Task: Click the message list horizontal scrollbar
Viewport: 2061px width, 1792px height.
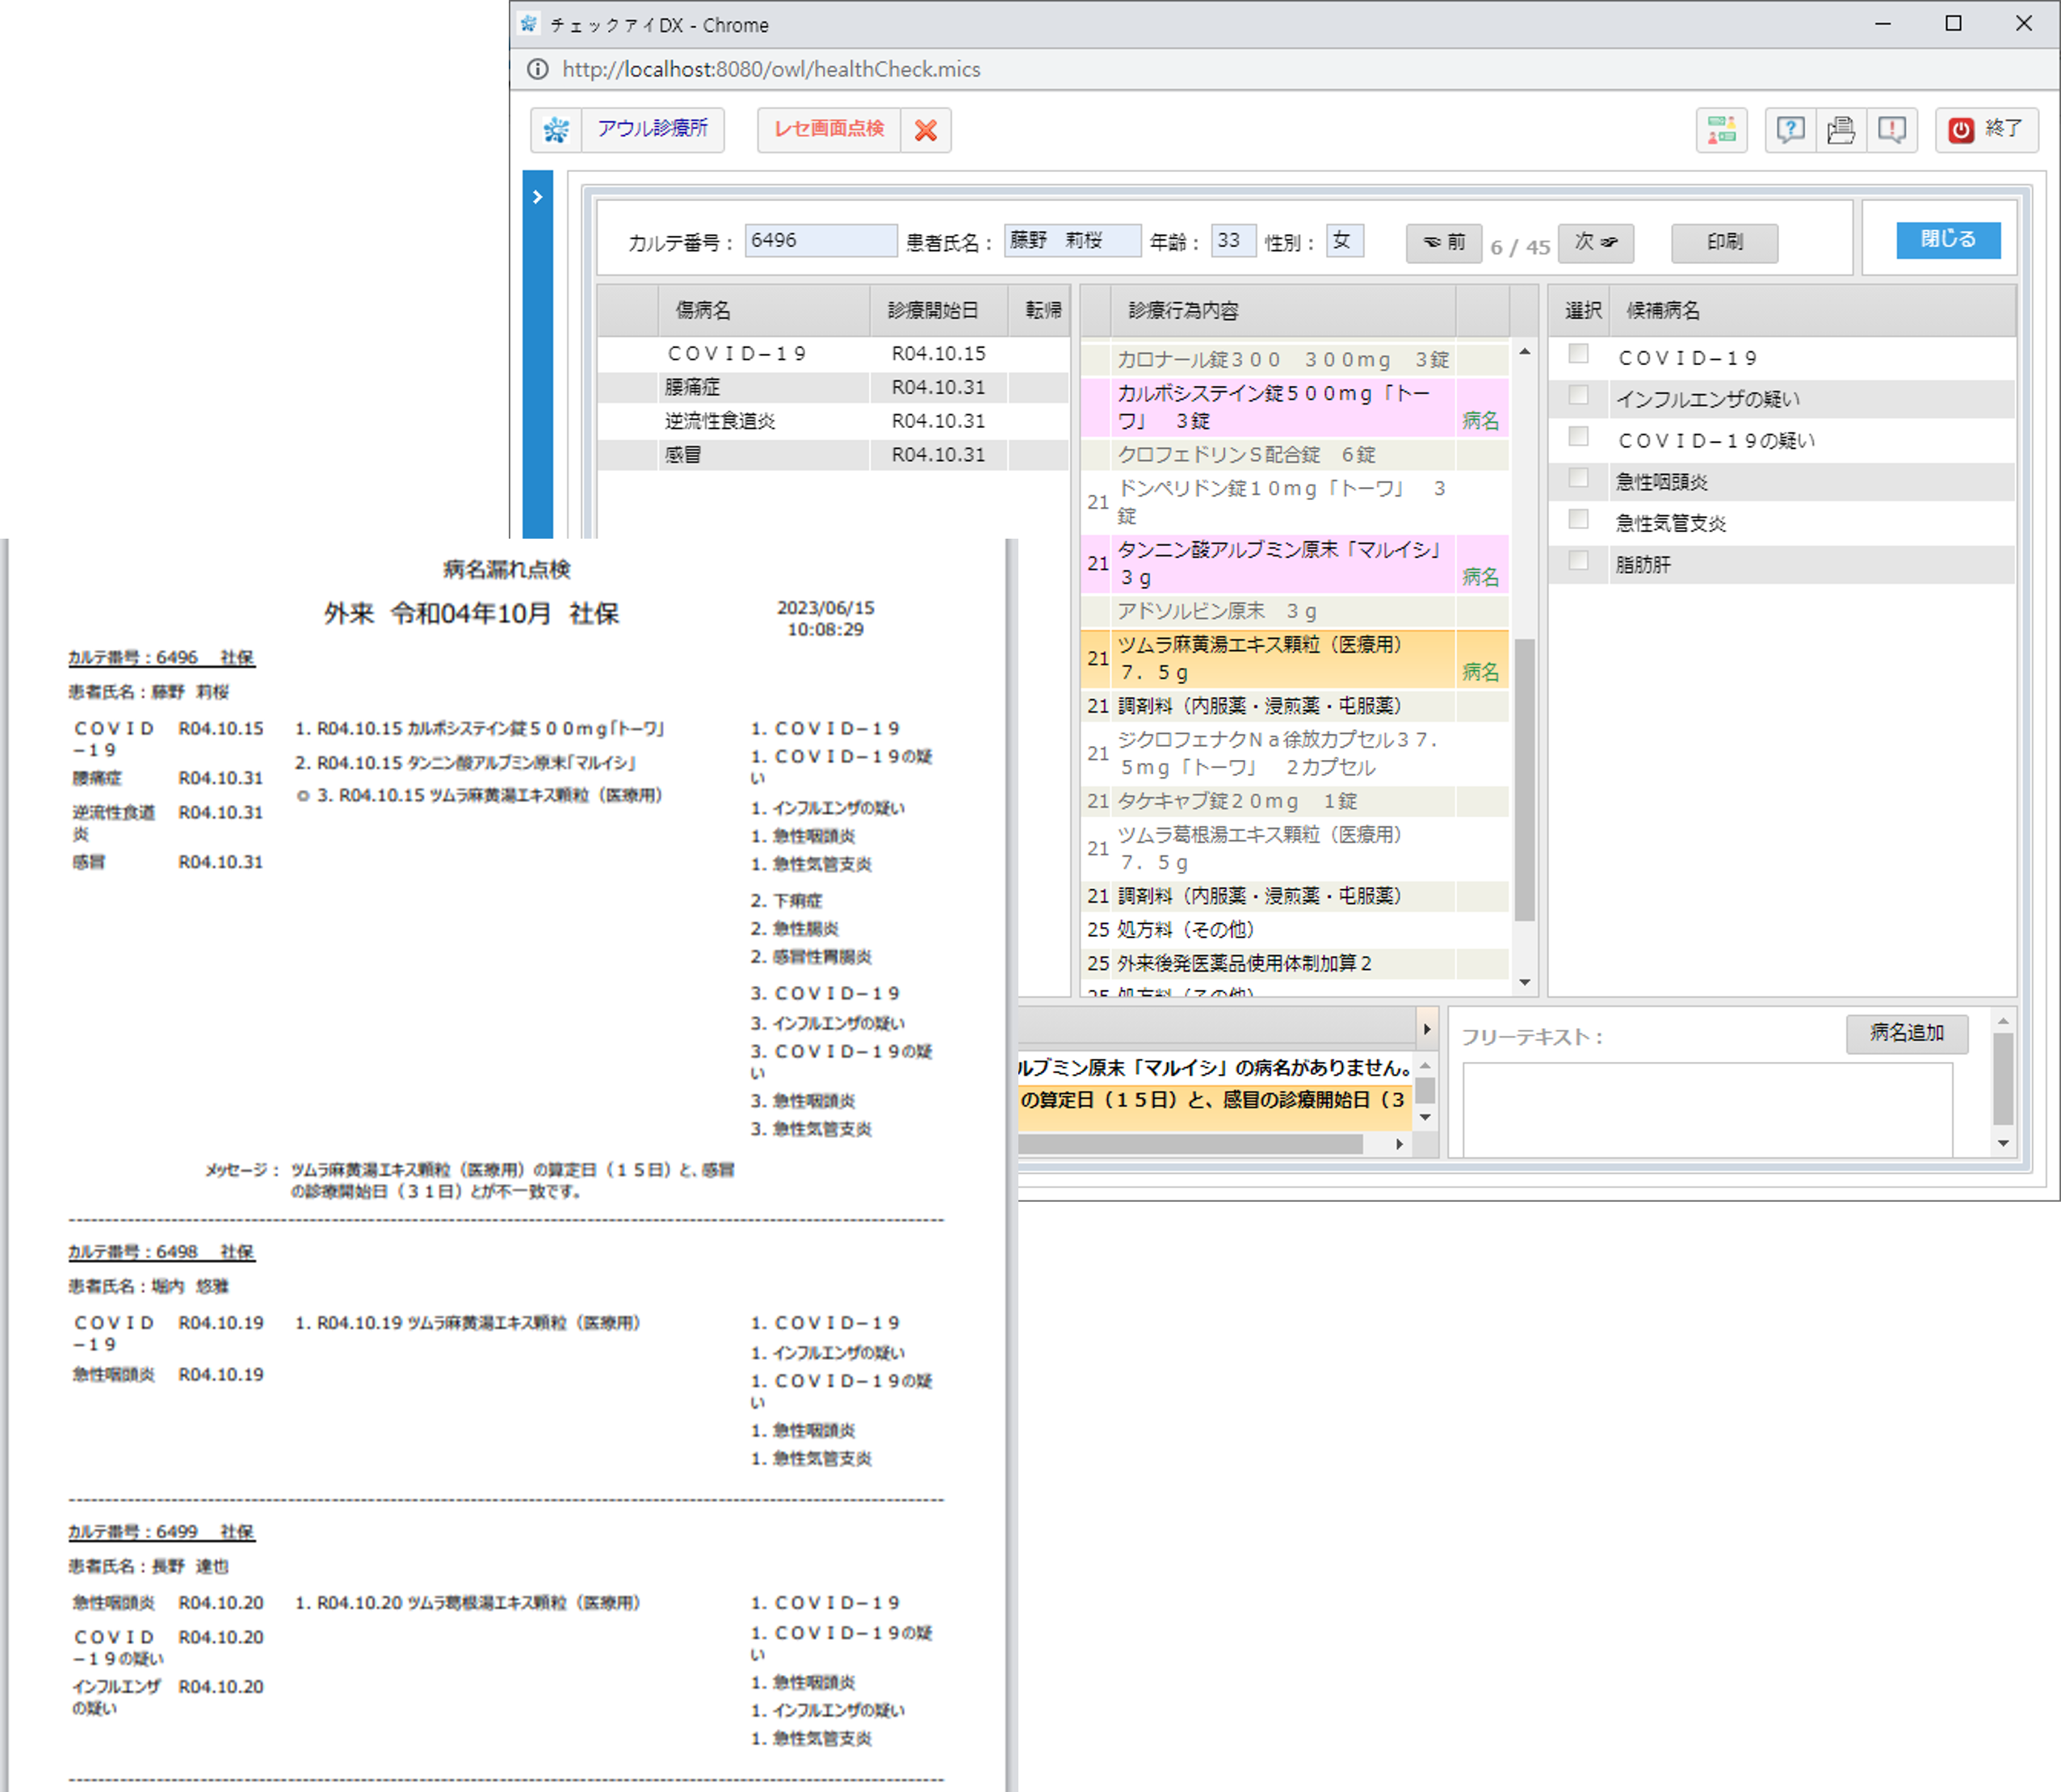Action: point(1190,1144)
